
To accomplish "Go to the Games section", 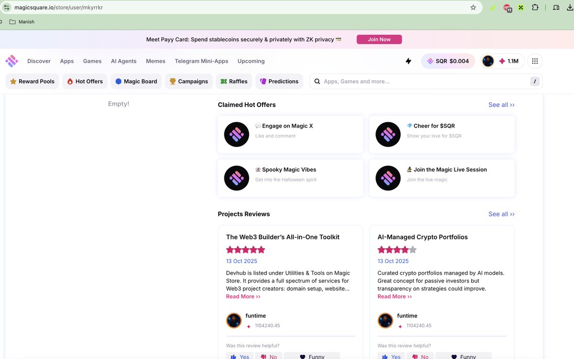I will (92, 61).
